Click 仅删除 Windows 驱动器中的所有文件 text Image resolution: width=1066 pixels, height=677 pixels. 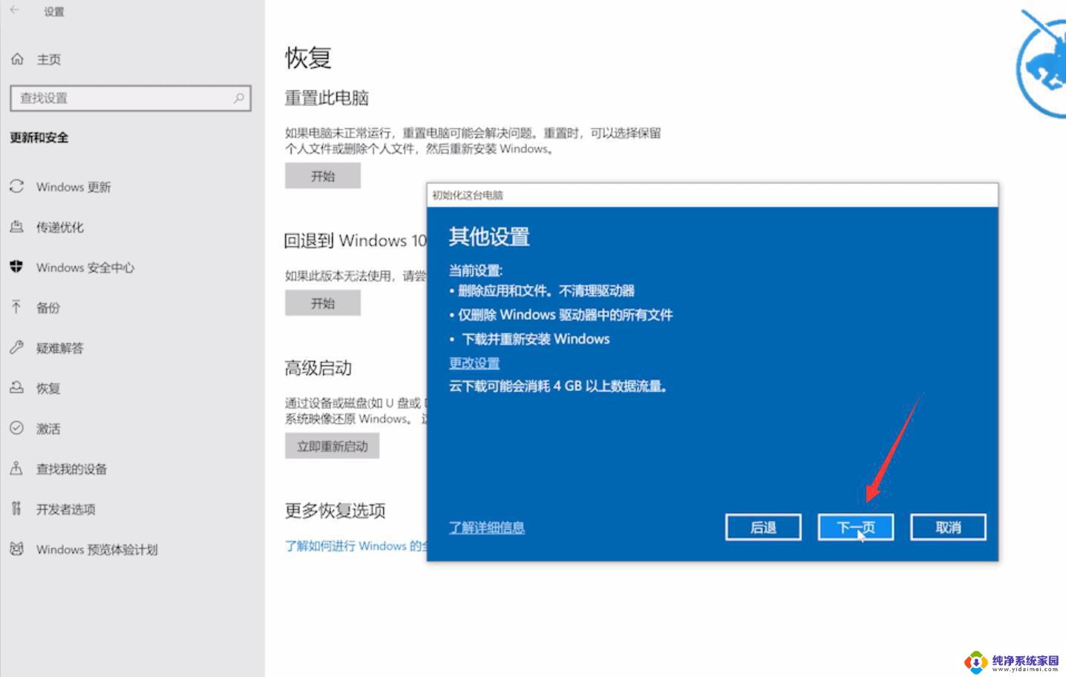pos(565,315)
